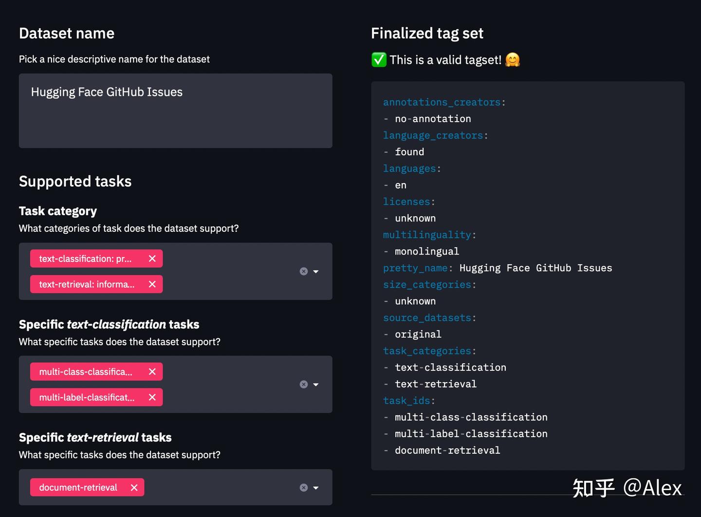Remove the text-classification tag with its X icon
This screenshot has width=701, height=517.
pyautogui.click(x=151, y=258)
